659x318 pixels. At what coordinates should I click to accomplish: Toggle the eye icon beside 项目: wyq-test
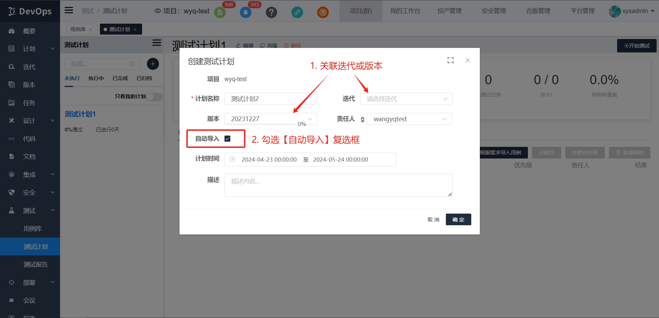click(x=158, y=11)
